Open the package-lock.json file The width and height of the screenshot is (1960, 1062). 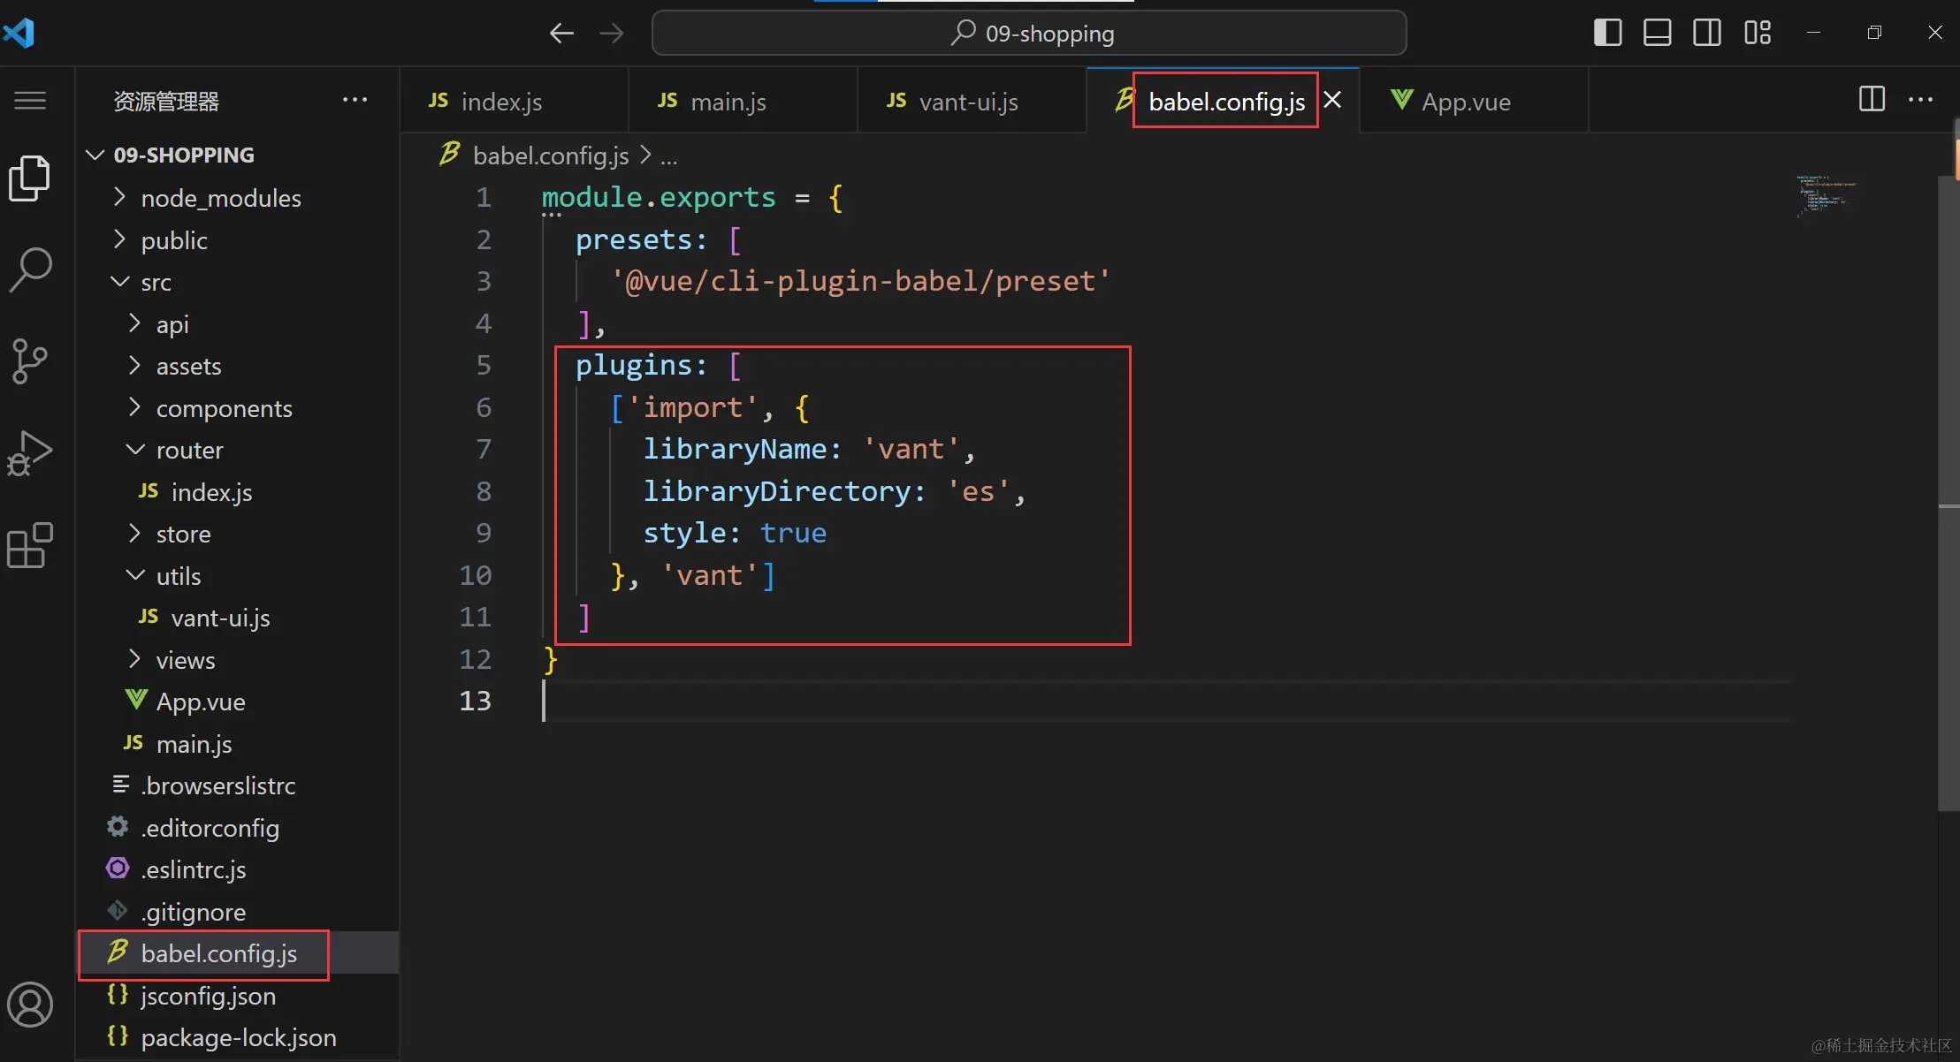click(x=238, y=1037)
